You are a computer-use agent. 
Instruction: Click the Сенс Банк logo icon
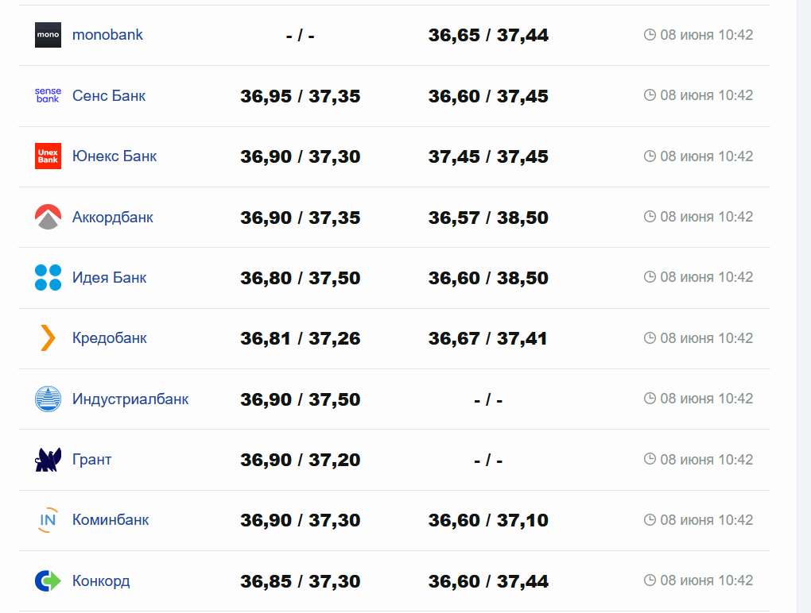click(48, 95)
